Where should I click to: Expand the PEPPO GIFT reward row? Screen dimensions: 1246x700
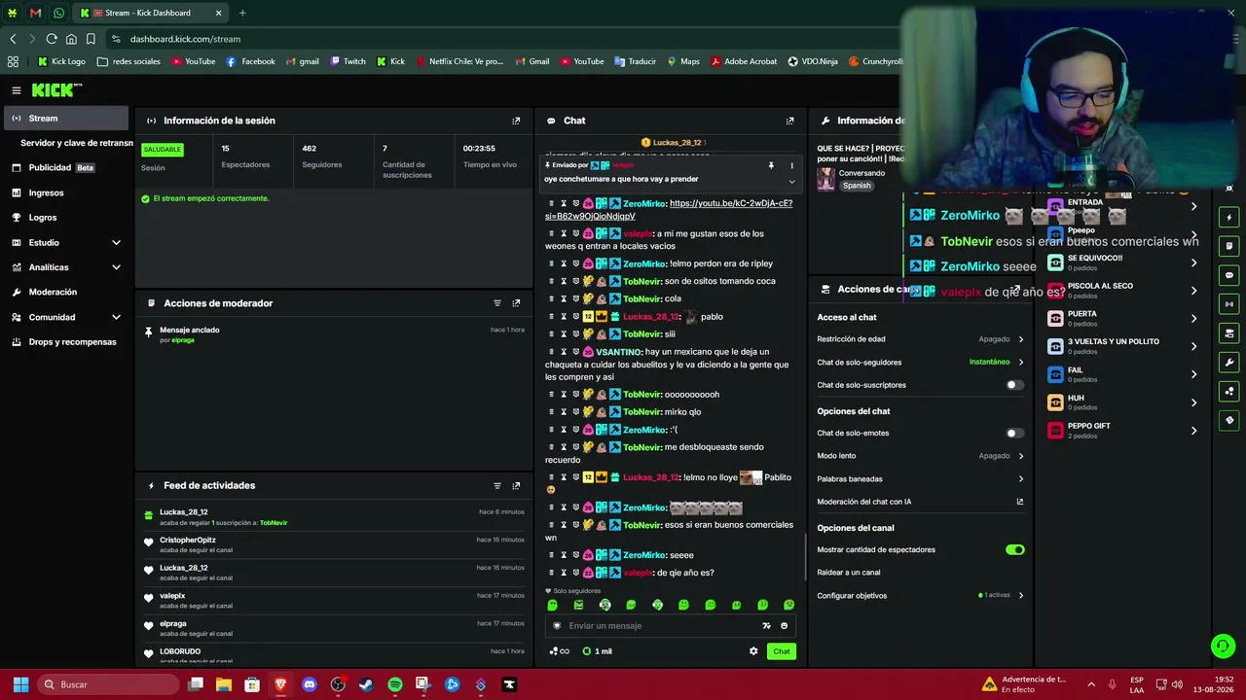1123,430
